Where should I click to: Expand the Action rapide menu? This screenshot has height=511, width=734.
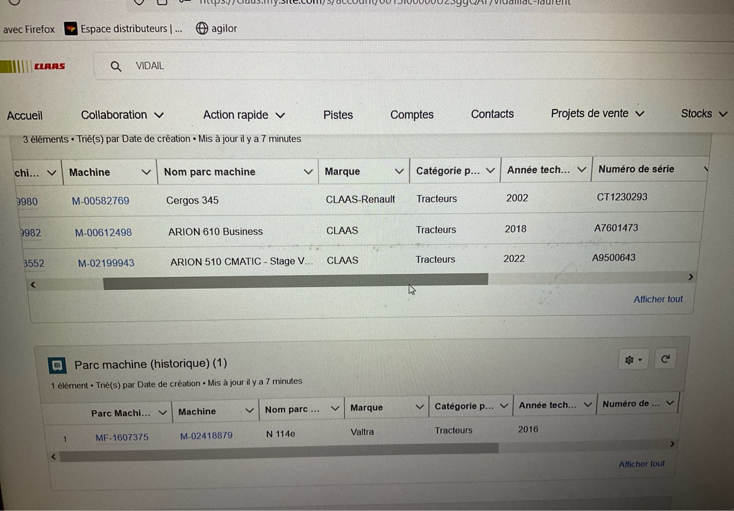pos(244,115)
